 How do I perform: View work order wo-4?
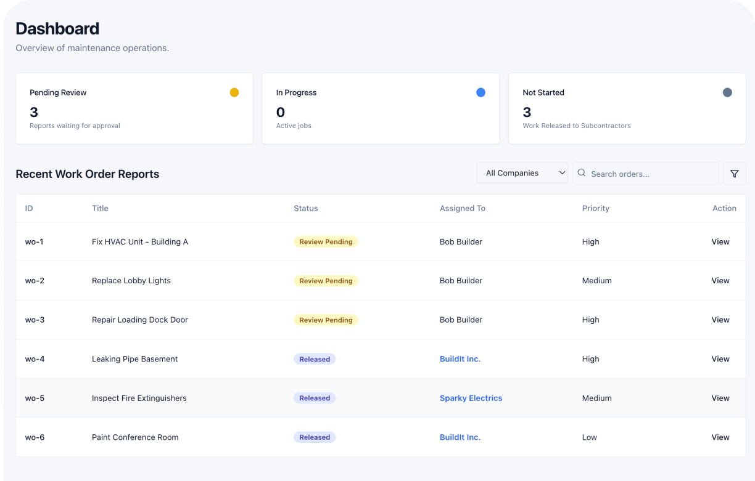(720, 358)
